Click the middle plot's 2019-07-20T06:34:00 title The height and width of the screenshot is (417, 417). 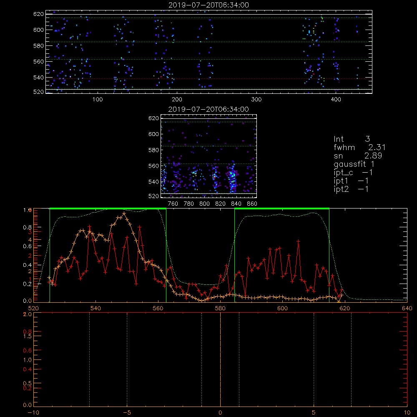coord(208,109)
